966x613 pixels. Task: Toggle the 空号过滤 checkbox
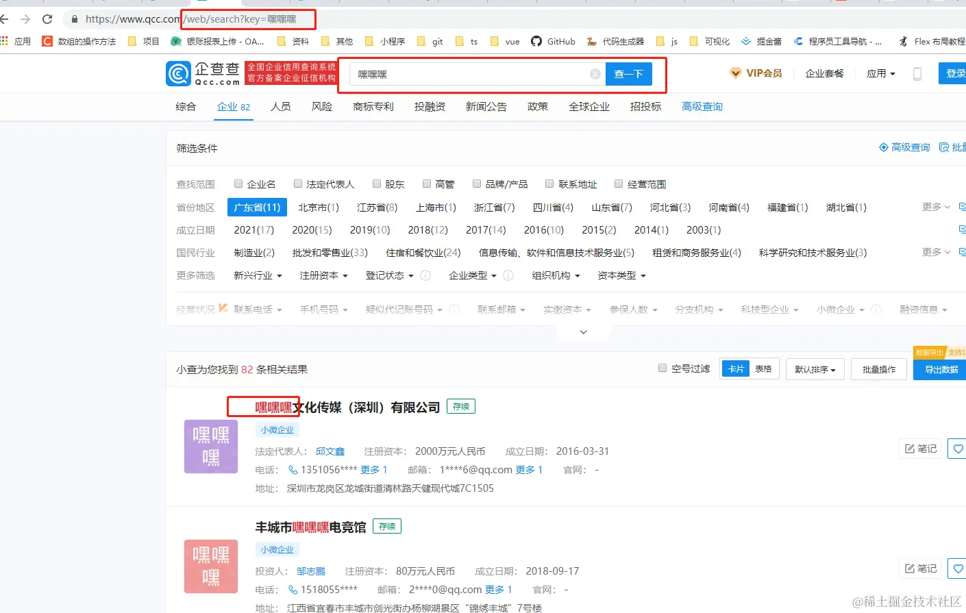[662, 368]
